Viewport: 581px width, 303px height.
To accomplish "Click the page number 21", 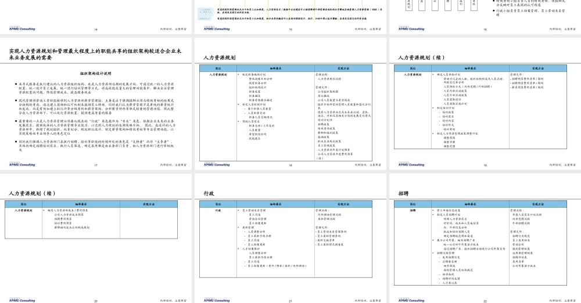I will [x=290, y=301].
